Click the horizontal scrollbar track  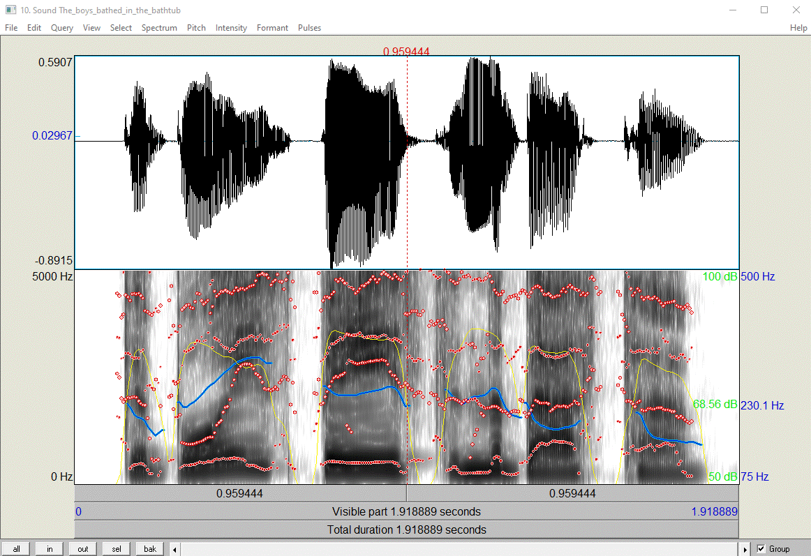460,549
